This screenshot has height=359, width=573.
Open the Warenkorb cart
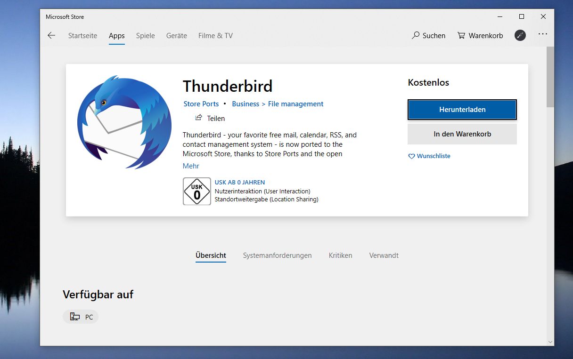480,36
